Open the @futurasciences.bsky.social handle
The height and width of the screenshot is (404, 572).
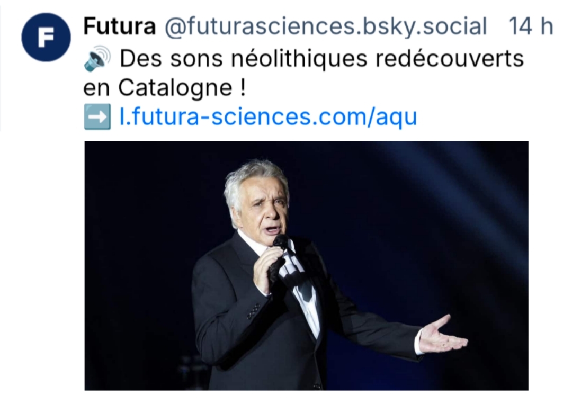click(x=325, y=26)
